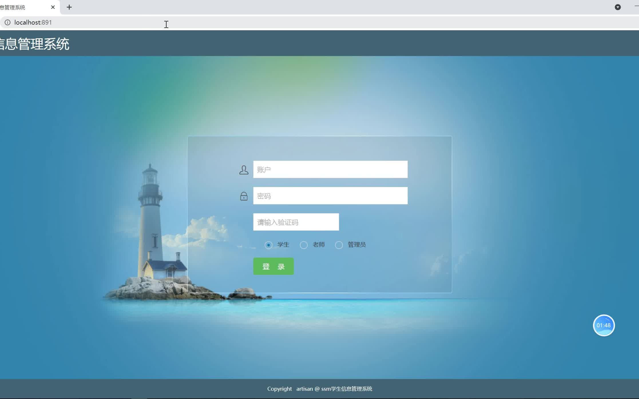The image size is (639, 399).
Task: Click the login button 登录
Action: click(x=273, y=267)
